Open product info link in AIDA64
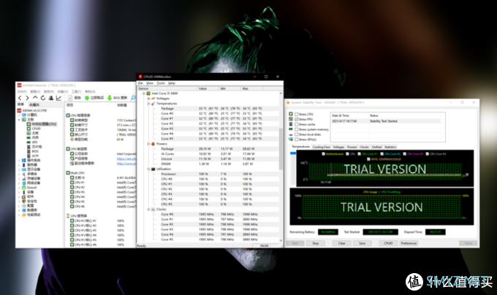 126,158
